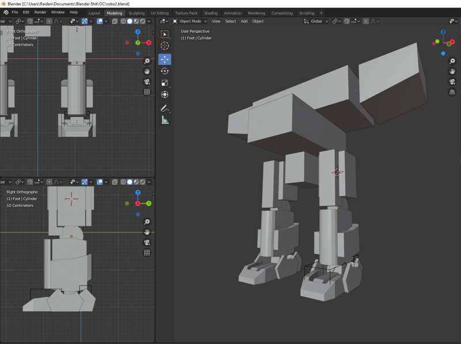Choose the Move tool in toolbar
This screenshot has height=344, width=461.
(x=165, y=59)
